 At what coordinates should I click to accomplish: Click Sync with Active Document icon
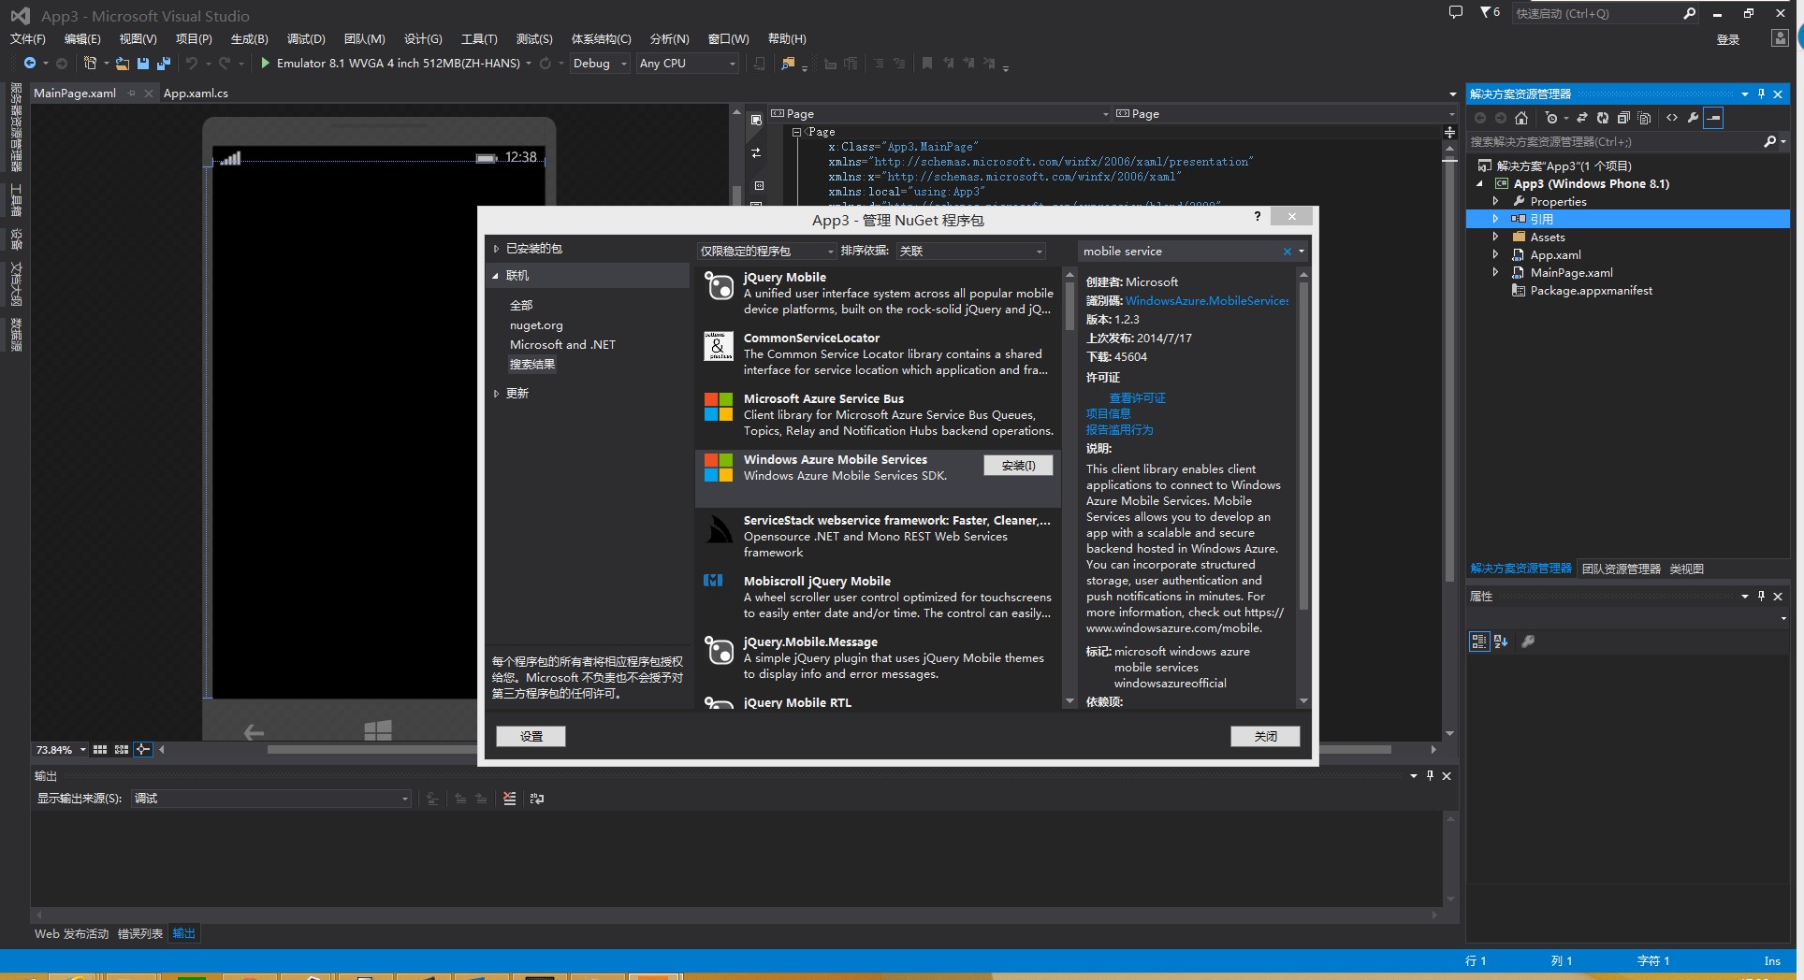(1582, 118)
